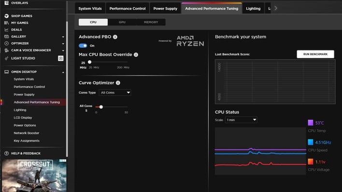342x192 pixels.
Task: Switch to the Power Supply tab
Action: 165,9
